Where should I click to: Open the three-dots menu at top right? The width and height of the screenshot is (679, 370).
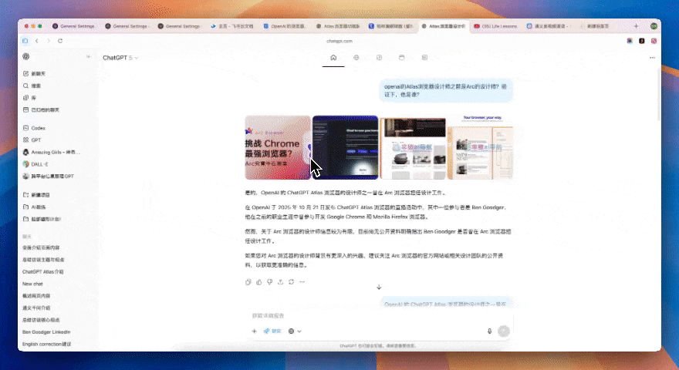[654, 58]
